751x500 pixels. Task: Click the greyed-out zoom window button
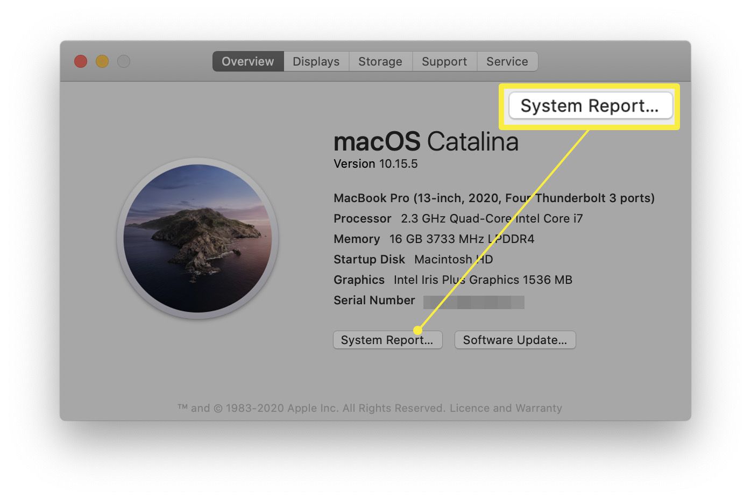(x=124, y=61)
